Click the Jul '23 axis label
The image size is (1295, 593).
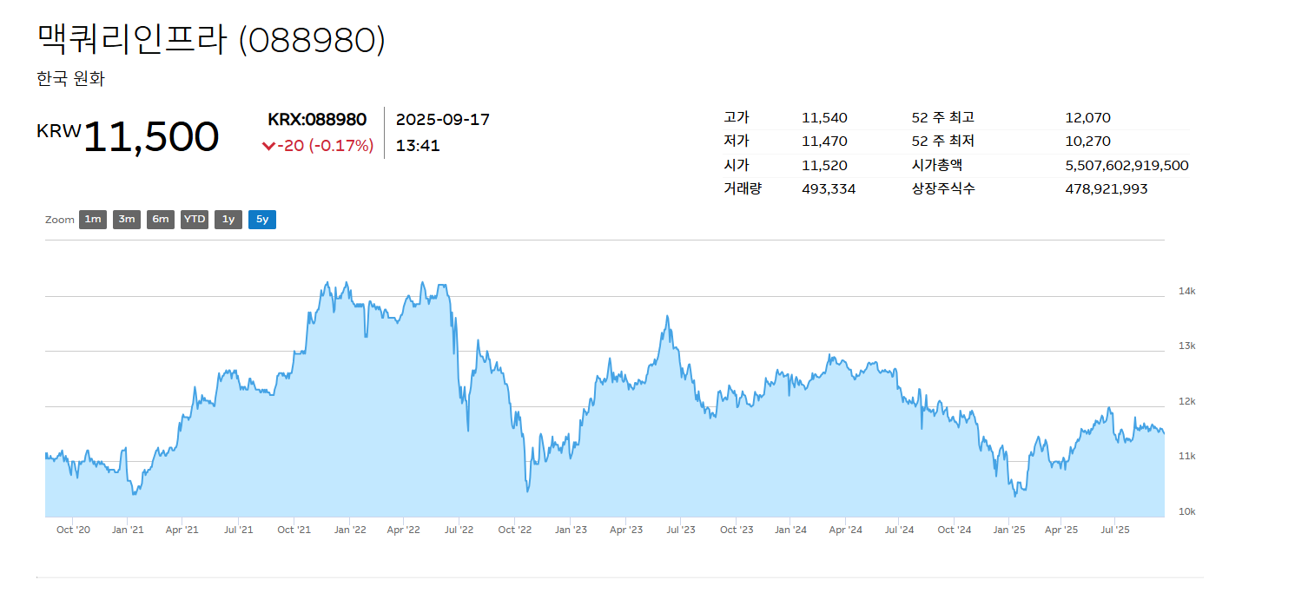pos(681,529)
